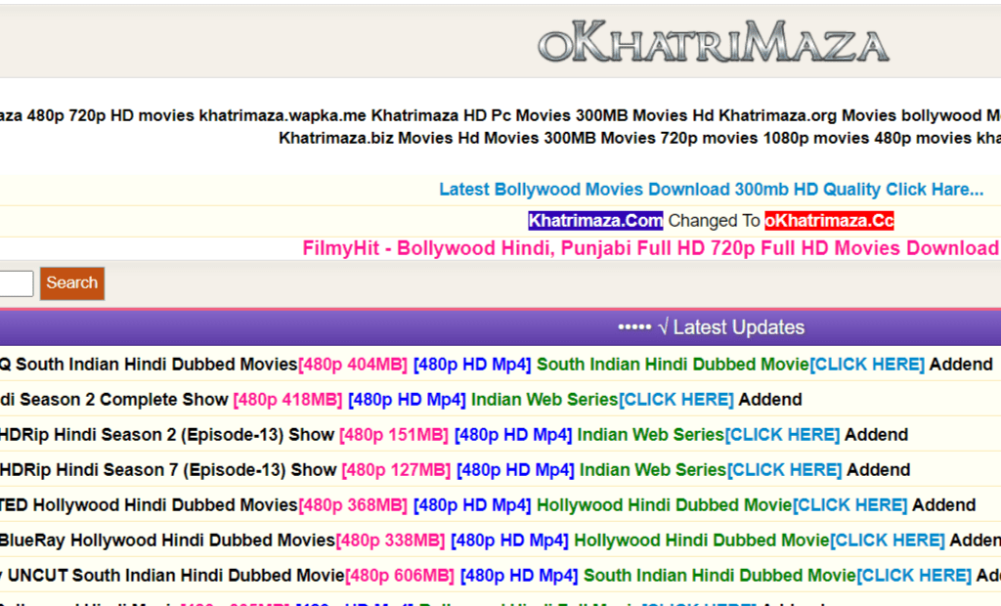Click the orange Search button

[72, 282]
